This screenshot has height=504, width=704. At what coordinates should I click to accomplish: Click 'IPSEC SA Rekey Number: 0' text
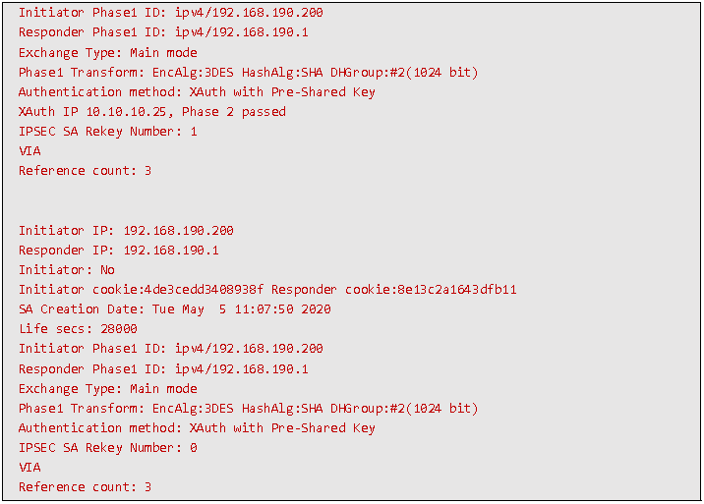(x=108, y=448)
